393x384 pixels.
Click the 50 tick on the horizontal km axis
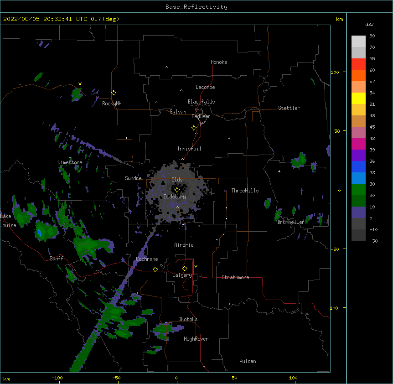click(234, 378)
